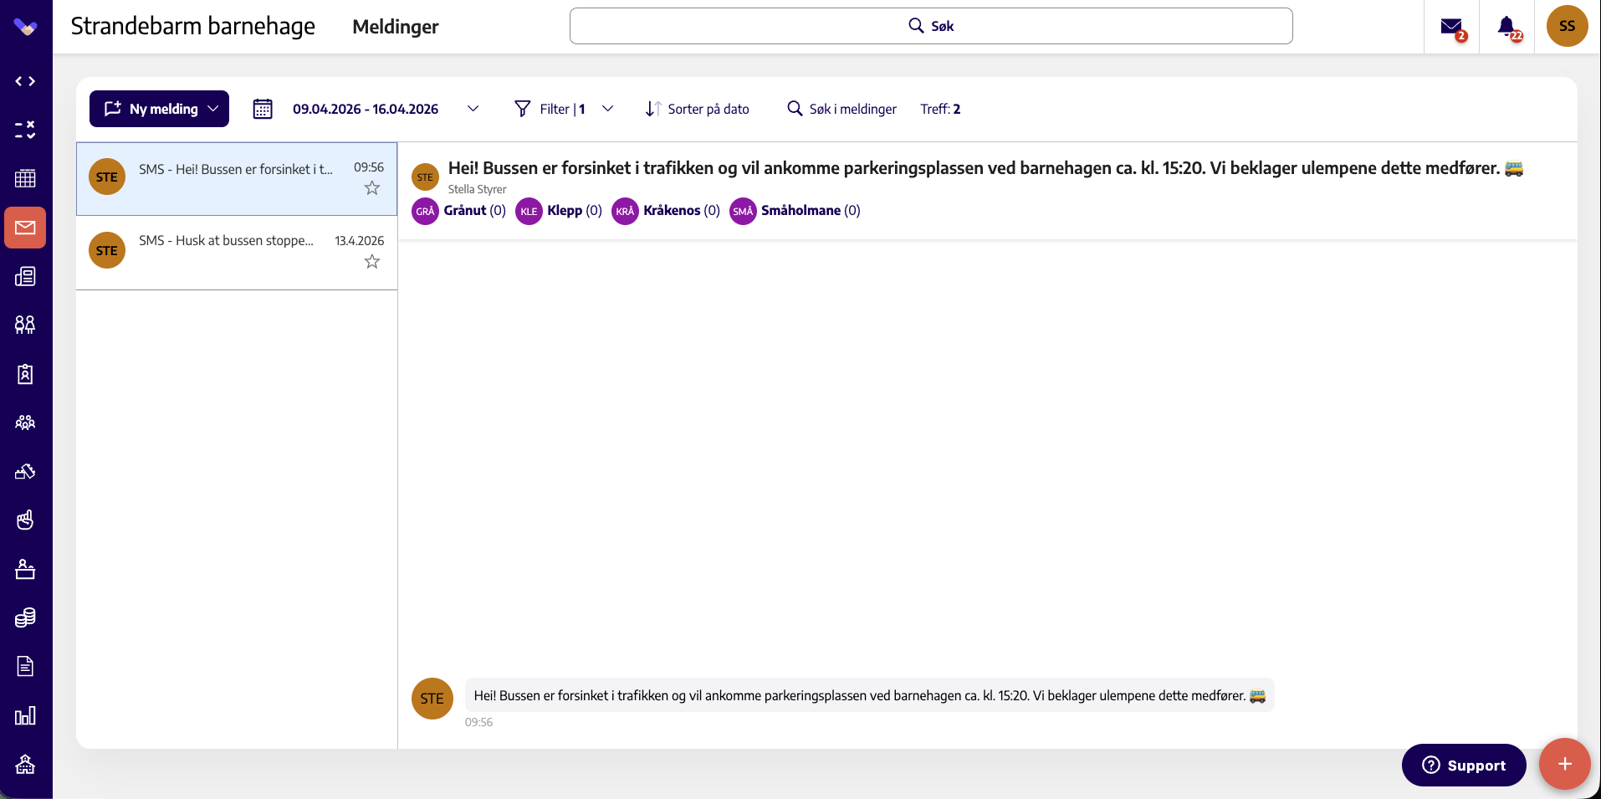The height and width of the screenshot is (799, 1601).
Task: Open the document icon in the sidebar
Action: coord(25,667)
